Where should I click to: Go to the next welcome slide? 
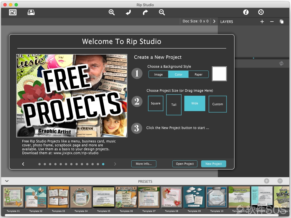[115, 164]
